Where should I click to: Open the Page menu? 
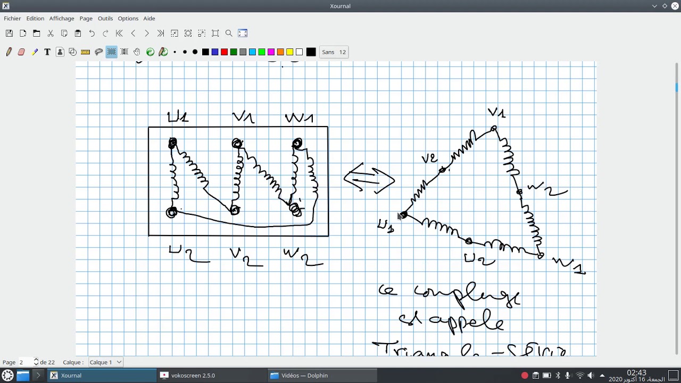(86, 19)
